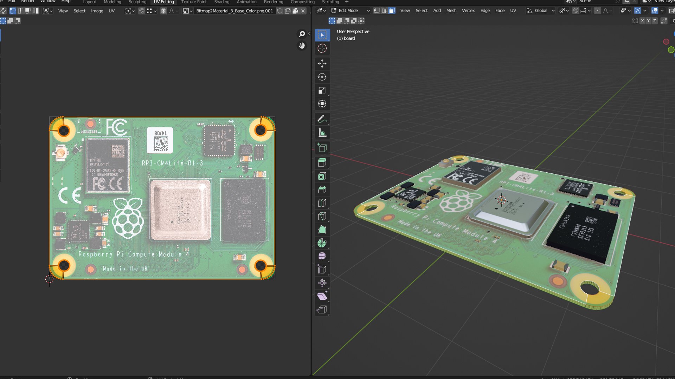Choose the Spin tool

pos(322,243)
